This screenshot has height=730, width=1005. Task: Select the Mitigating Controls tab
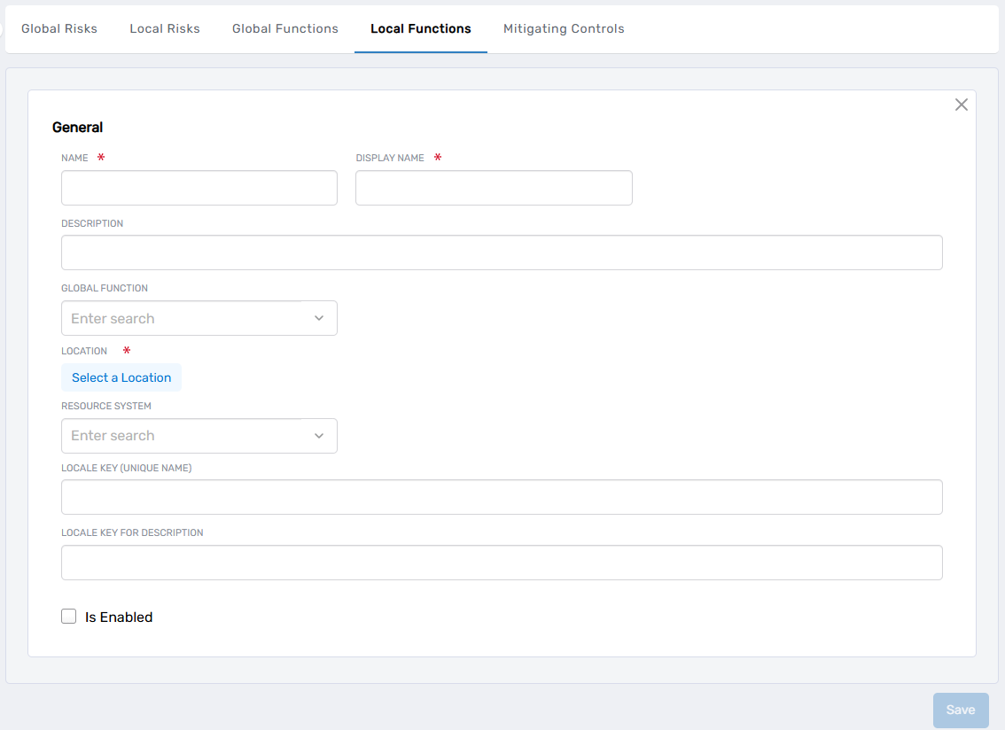pos(564,28)
